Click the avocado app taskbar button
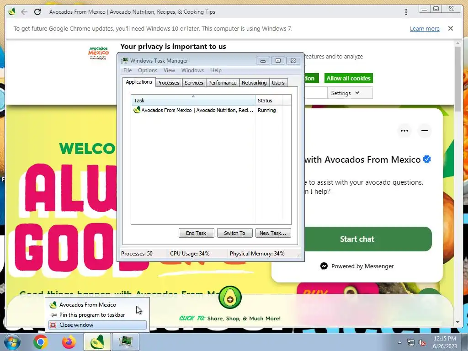The image size is (468, 351). pos(97,342)
